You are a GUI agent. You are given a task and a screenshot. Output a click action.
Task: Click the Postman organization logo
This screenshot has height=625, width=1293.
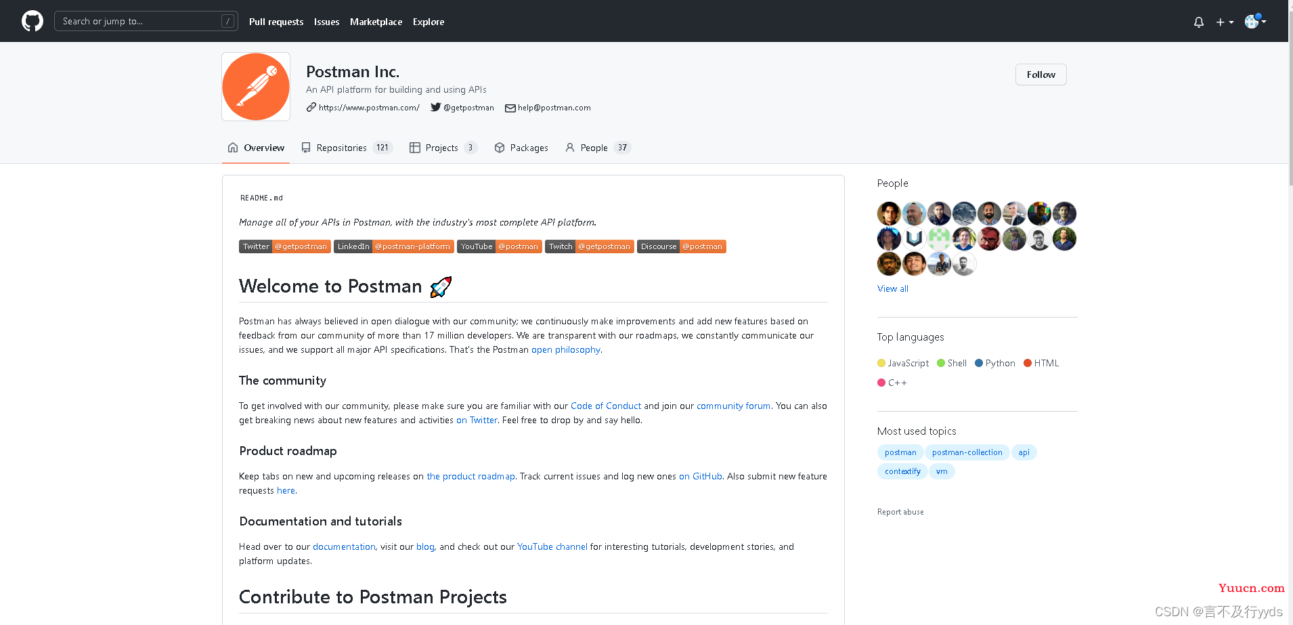point(256,87)
